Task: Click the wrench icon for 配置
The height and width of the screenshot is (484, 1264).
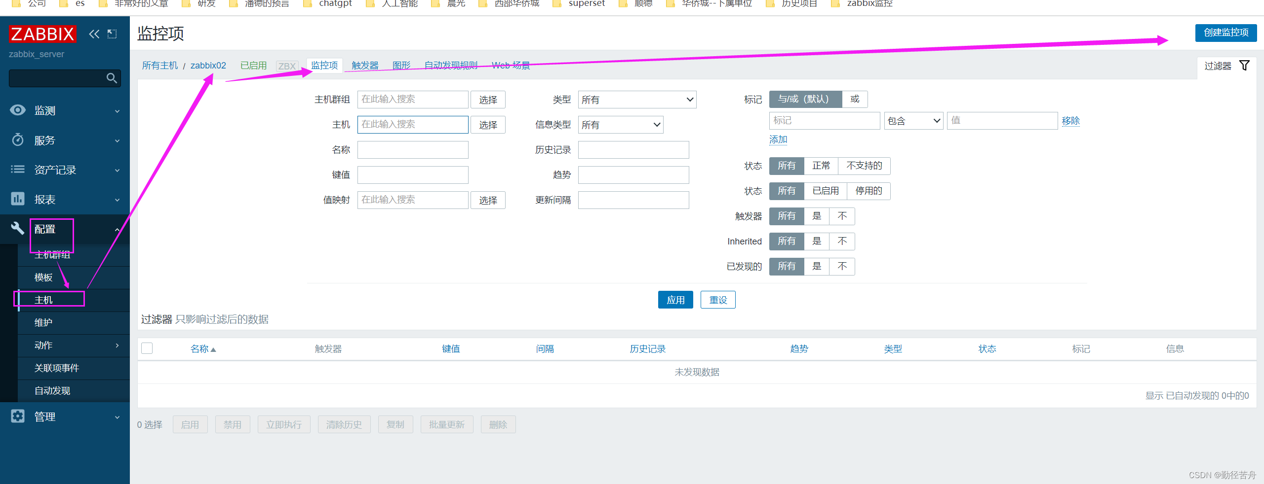Action: click(x=18, y=228)
